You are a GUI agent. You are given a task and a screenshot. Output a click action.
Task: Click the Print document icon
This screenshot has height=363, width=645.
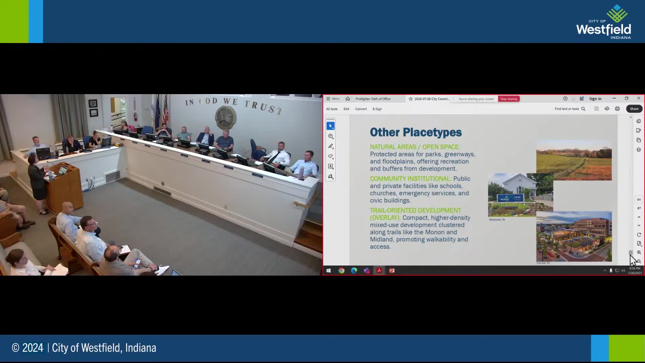617,109
